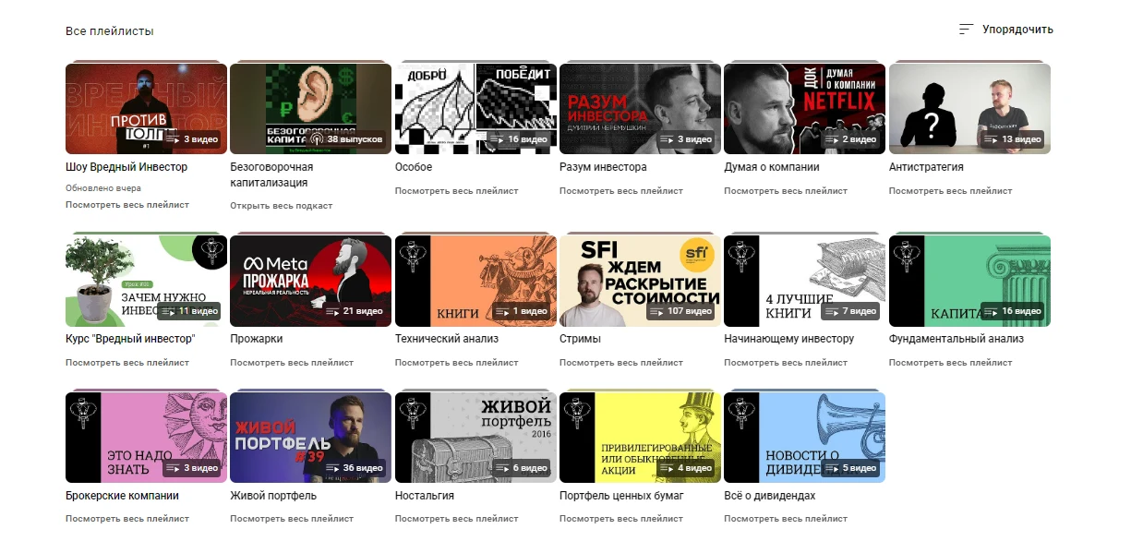1131x541 pixels.
Task: Click the Обновлено вчера text
Action: coord(103,188)
